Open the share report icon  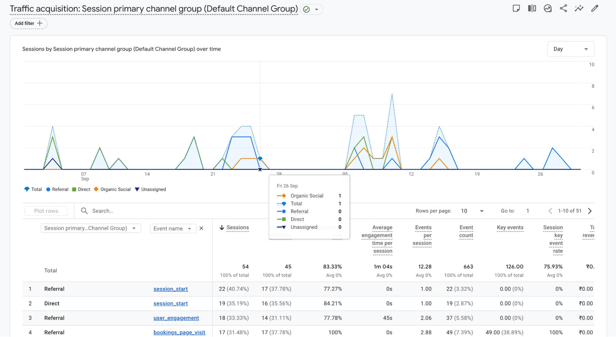(563, 8)
